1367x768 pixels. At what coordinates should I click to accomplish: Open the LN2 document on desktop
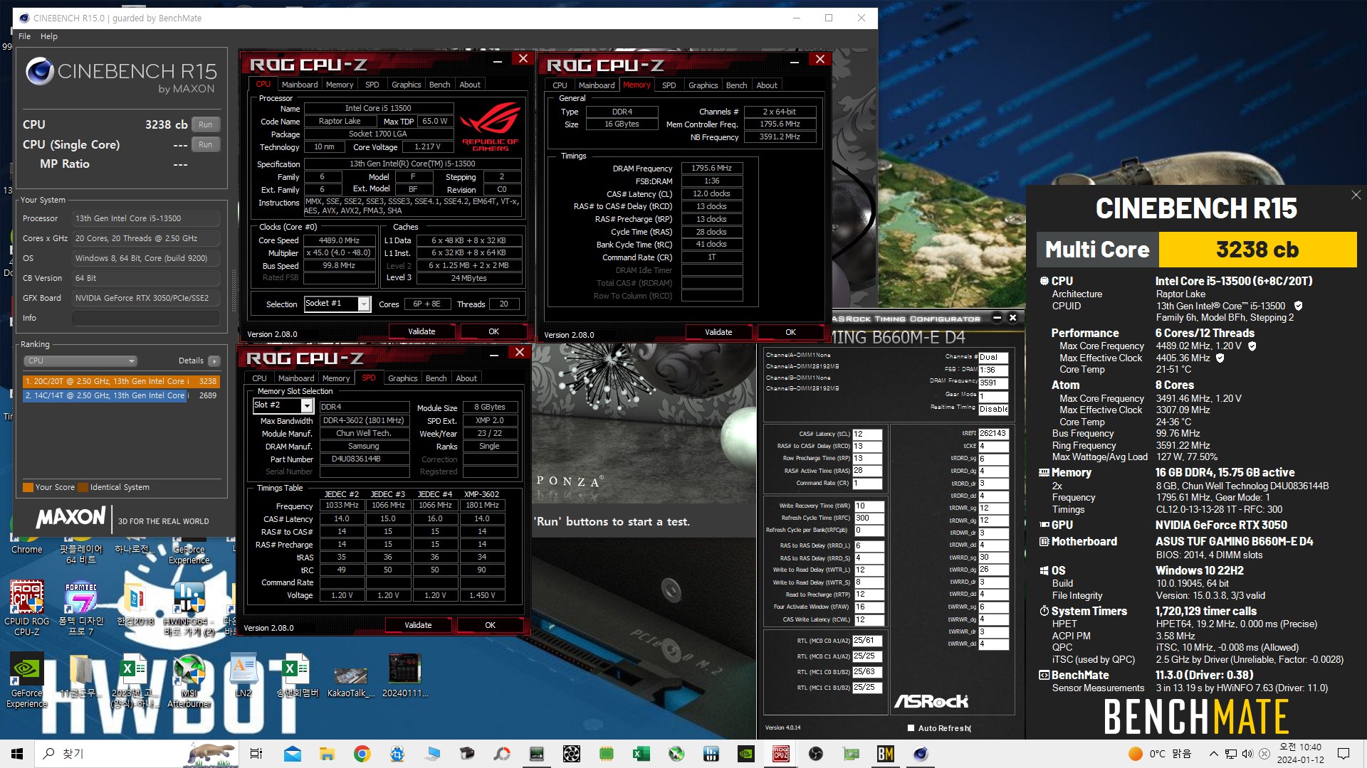point(243,676)
